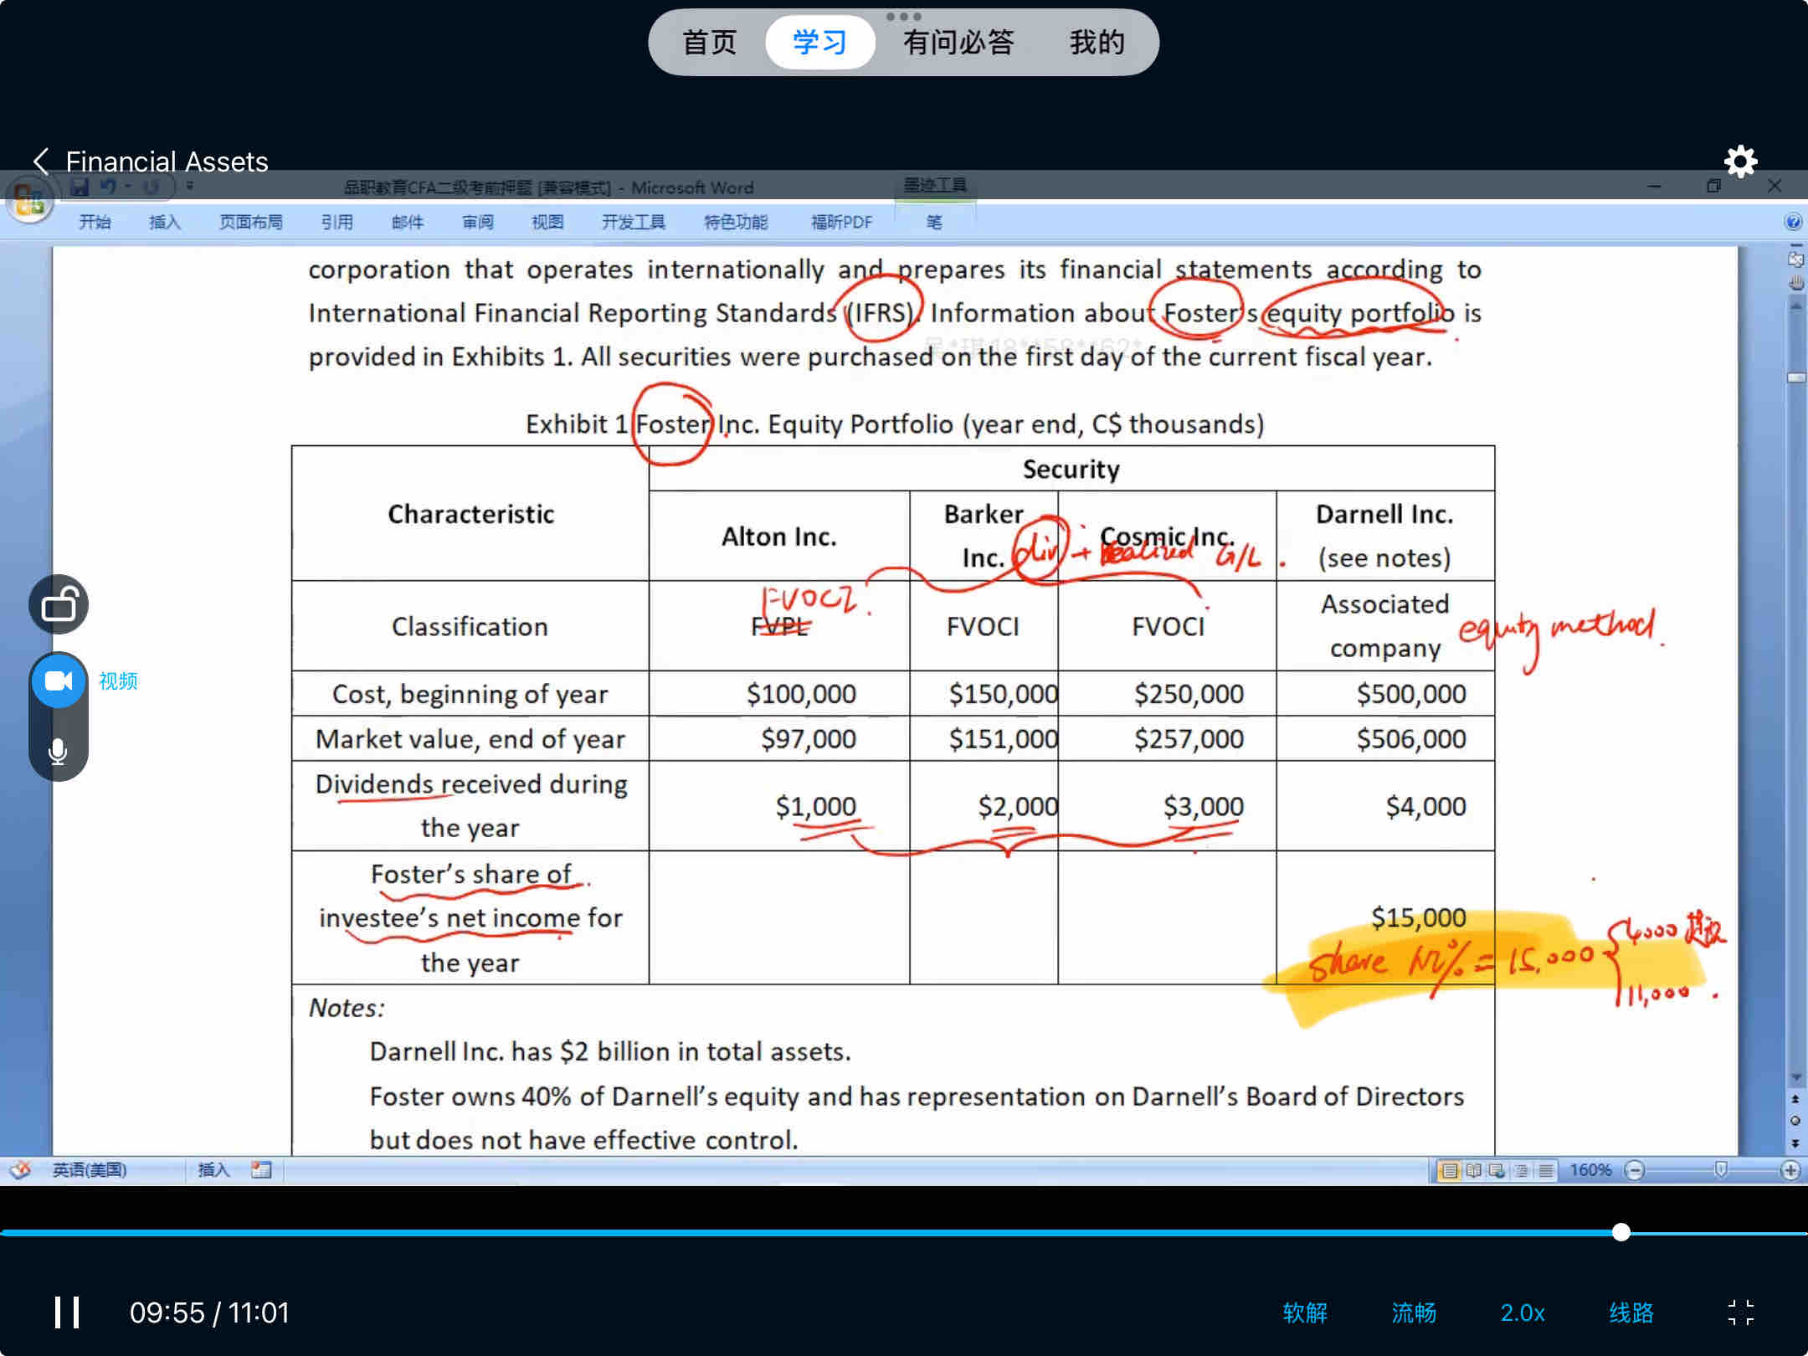Open the 页面布局 ribbon tab
This screenshot has height=1356, width=1808.
point(250,222)
